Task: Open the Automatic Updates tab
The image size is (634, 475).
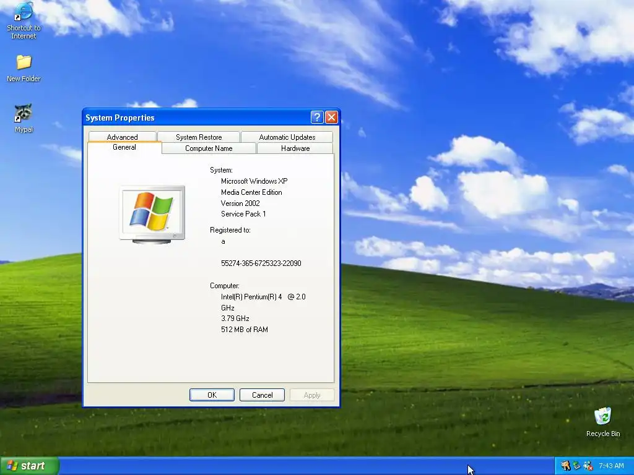Action: click(x=287, y=137)
